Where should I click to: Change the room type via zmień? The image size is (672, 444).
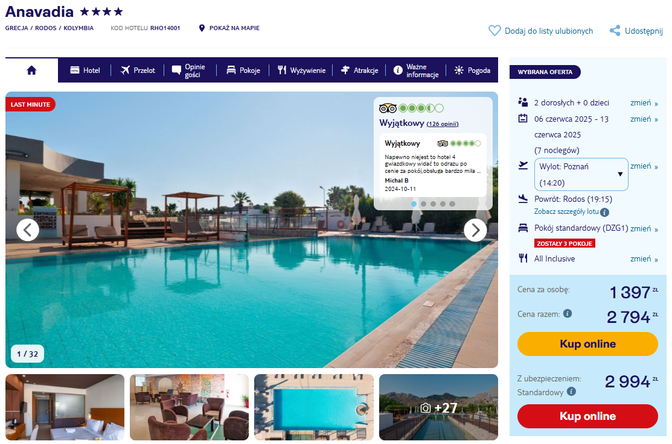coord(644,229)
